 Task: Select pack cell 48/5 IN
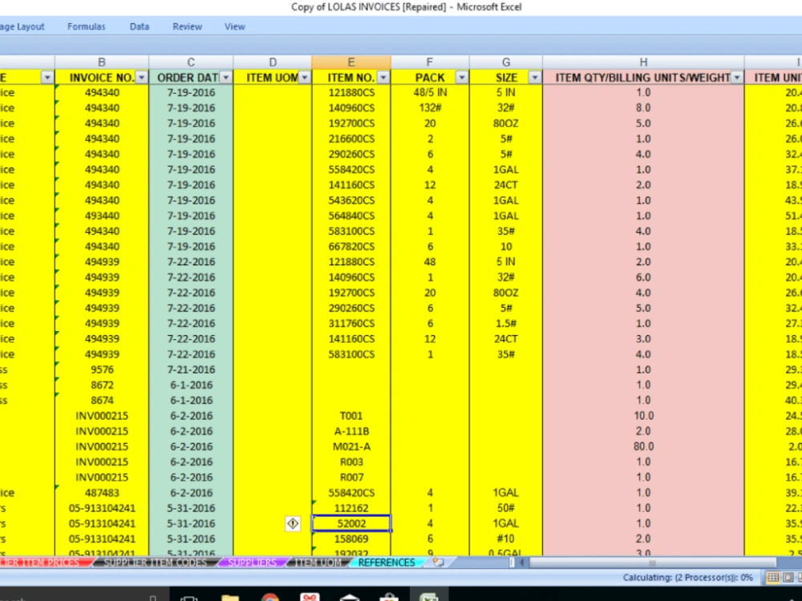coord(430,92)
